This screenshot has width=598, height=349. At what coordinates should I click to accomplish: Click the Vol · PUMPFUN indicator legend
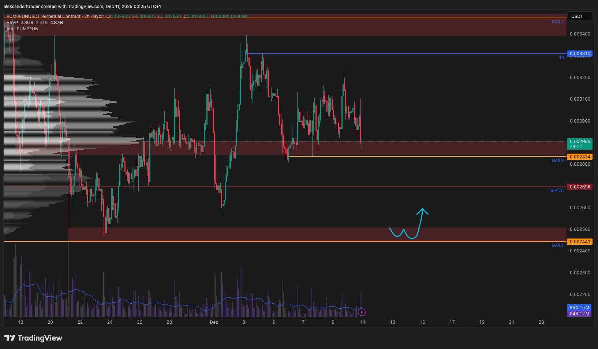click(22, 29)
